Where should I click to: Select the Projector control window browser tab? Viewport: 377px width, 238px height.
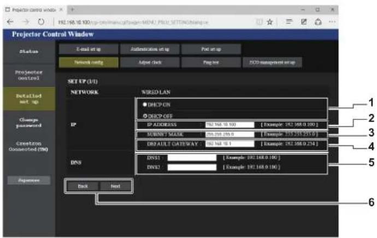(34, 10)
